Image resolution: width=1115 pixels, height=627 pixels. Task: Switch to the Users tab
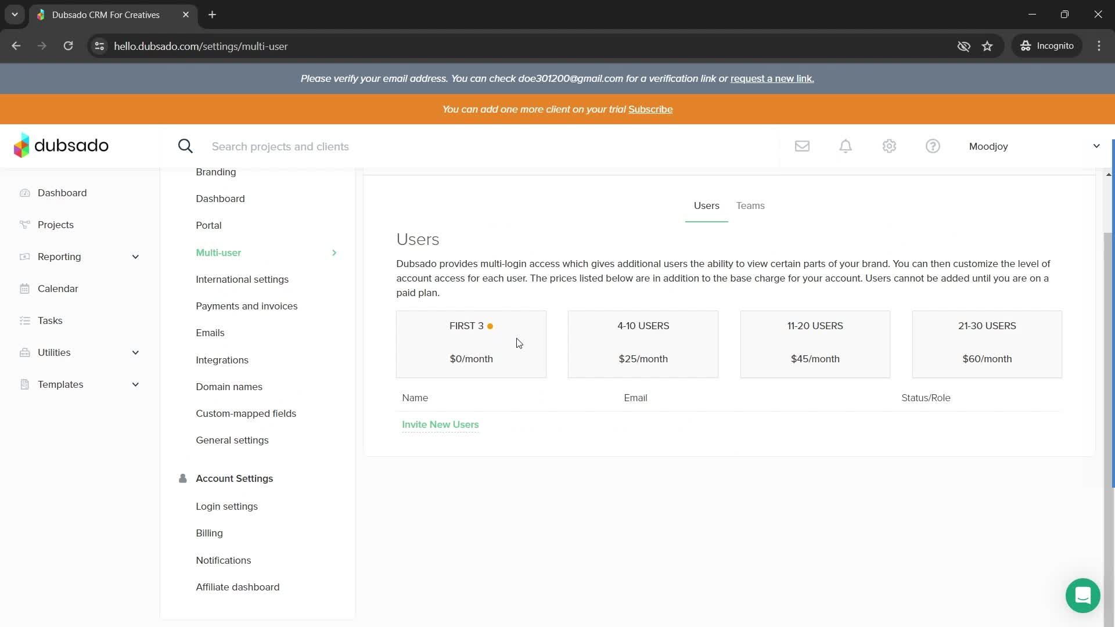(706, 206)
